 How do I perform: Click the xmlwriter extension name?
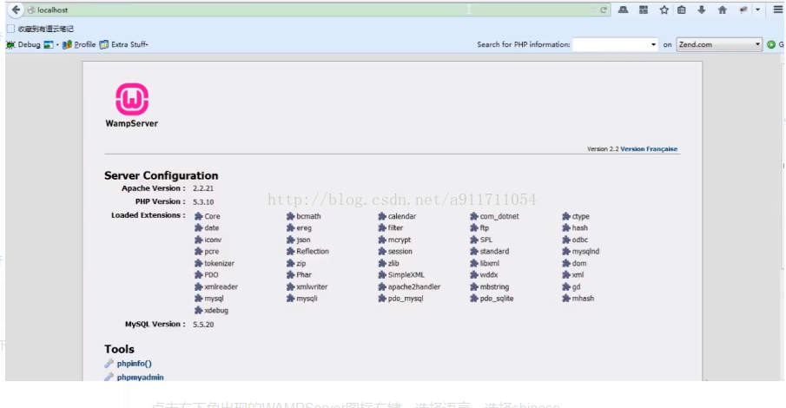point(312,286)
